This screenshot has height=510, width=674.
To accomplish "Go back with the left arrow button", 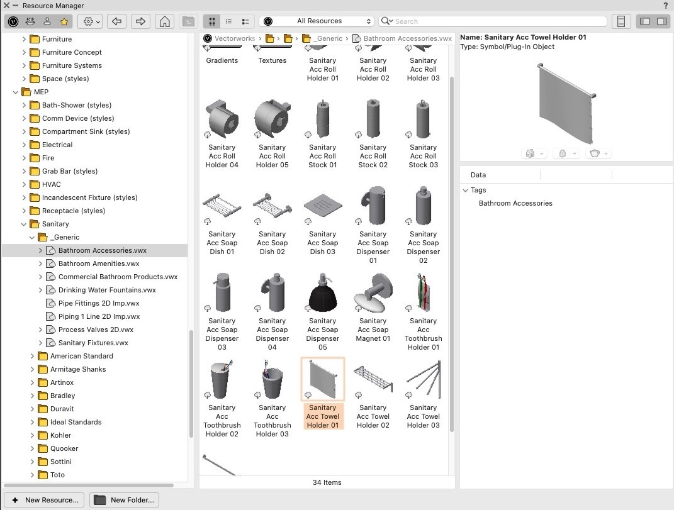I will pyautogui.click(x=116, y=21).
